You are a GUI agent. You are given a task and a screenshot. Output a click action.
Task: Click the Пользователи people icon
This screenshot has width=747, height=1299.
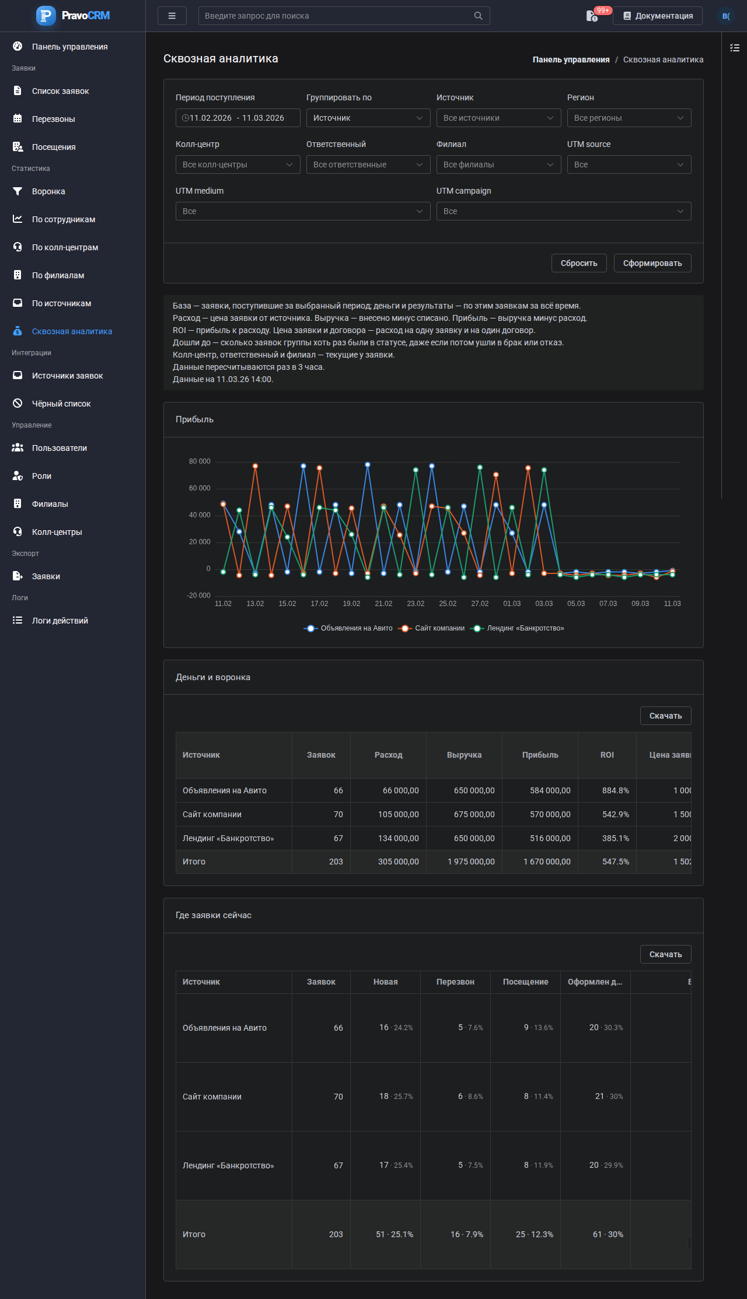tap(18, 447)
